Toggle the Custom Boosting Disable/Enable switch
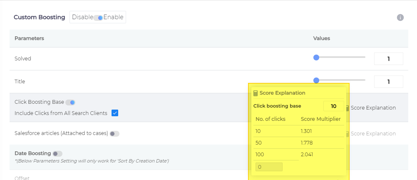The width and height of the screenshot is (417, 180). [98, 17]
